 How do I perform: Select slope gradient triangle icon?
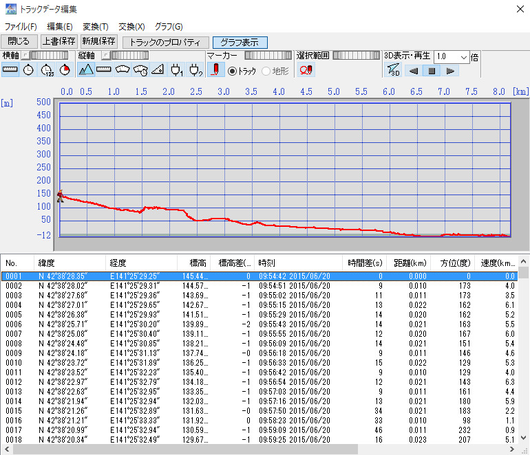pyautogui.click(x=158, y=69)
